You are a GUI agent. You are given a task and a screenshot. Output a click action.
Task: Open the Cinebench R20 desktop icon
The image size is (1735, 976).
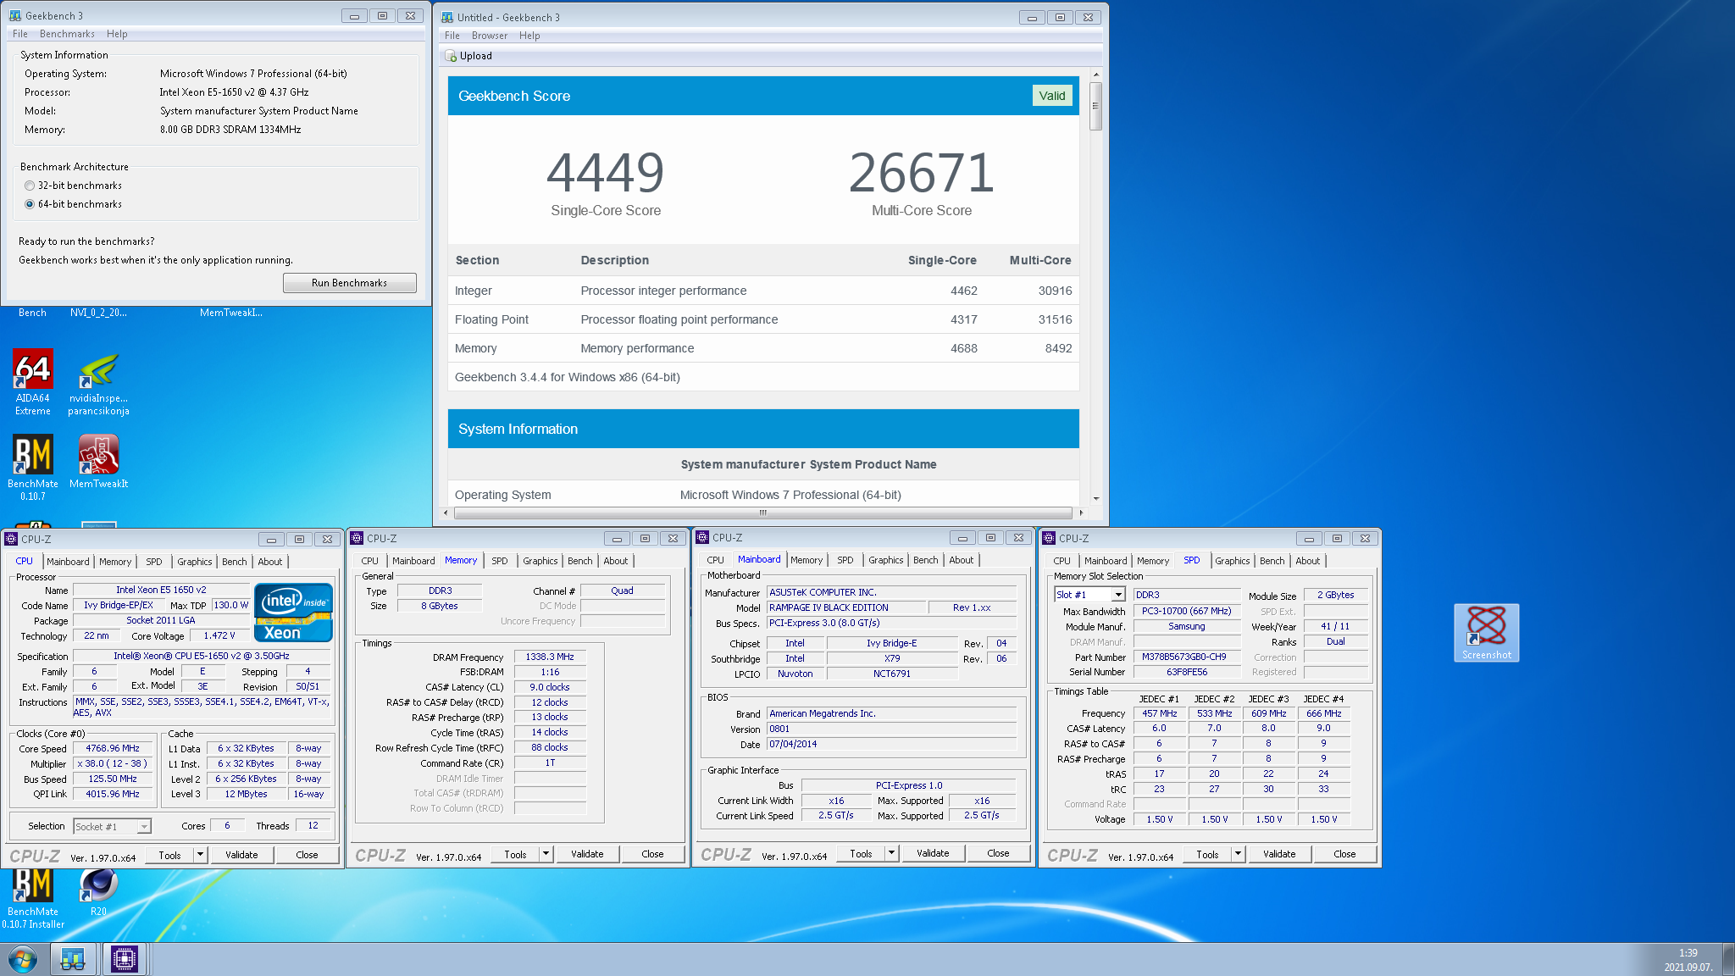tap(98, 893)
